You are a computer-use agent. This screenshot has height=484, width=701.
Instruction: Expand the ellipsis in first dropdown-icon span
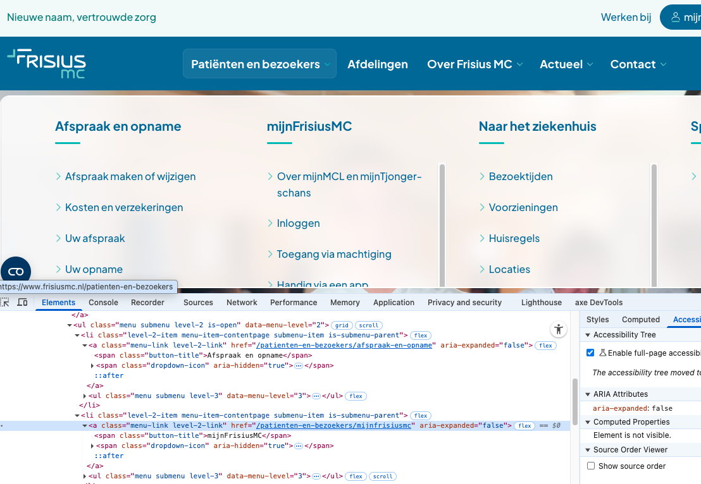tap(299, 366)
